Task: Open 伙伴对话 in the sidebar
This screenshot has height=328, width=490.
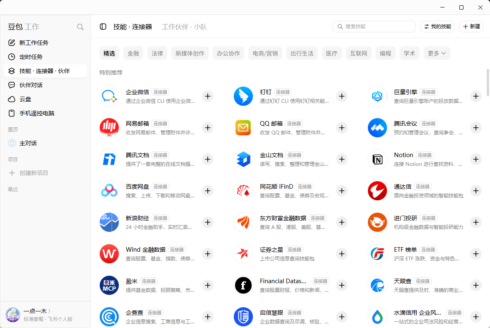Action: click(x=45, y=85)
